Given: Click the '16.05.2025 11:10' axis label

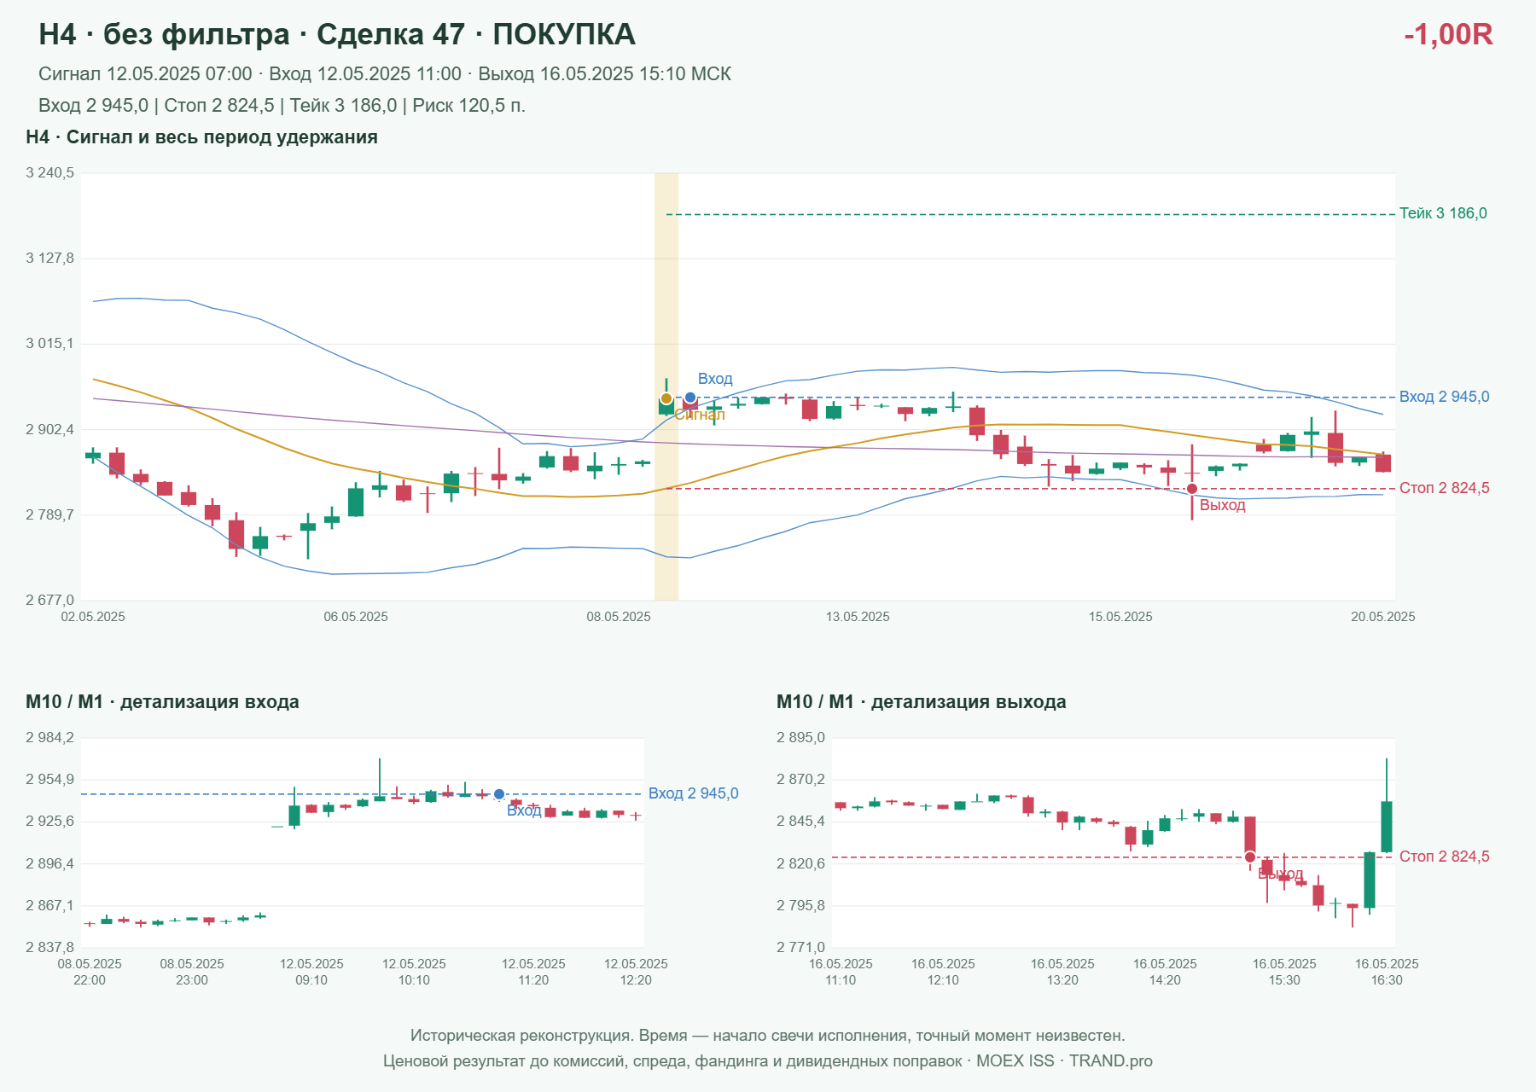Looking at the screenshot, I should pyautogui.click(x=841, y=972).
